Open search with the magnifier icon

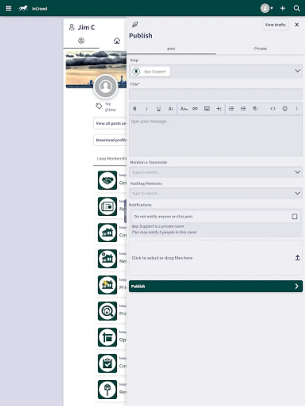[x=297, y=8]
